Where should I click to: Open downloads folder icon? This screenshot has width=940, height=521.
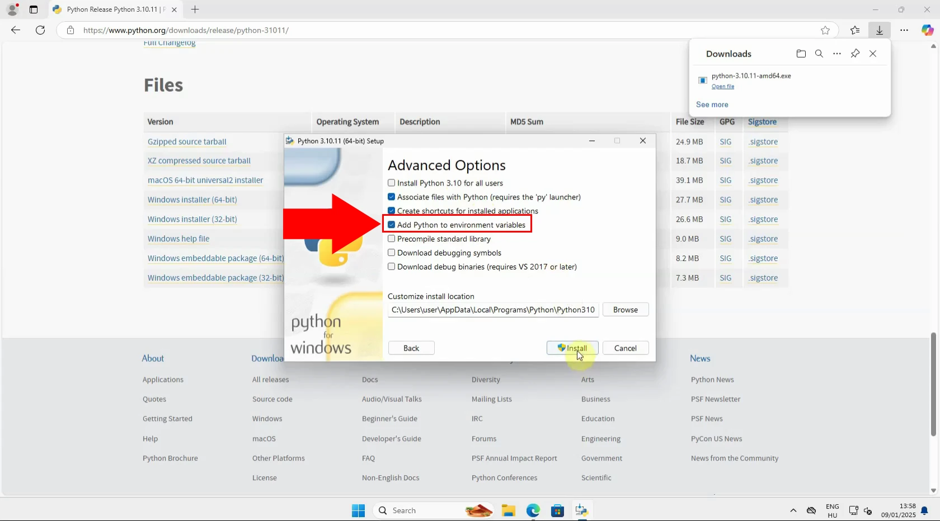point(801,54)
